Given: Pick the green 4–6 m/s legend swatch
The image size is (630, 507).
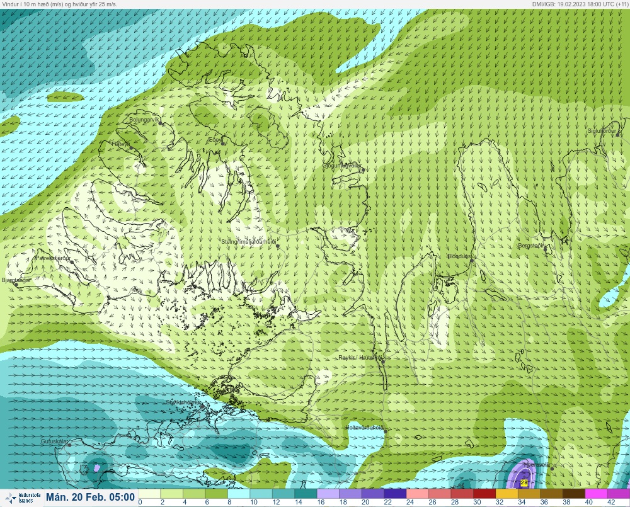Looking at the screenshot, I should 194,493.
